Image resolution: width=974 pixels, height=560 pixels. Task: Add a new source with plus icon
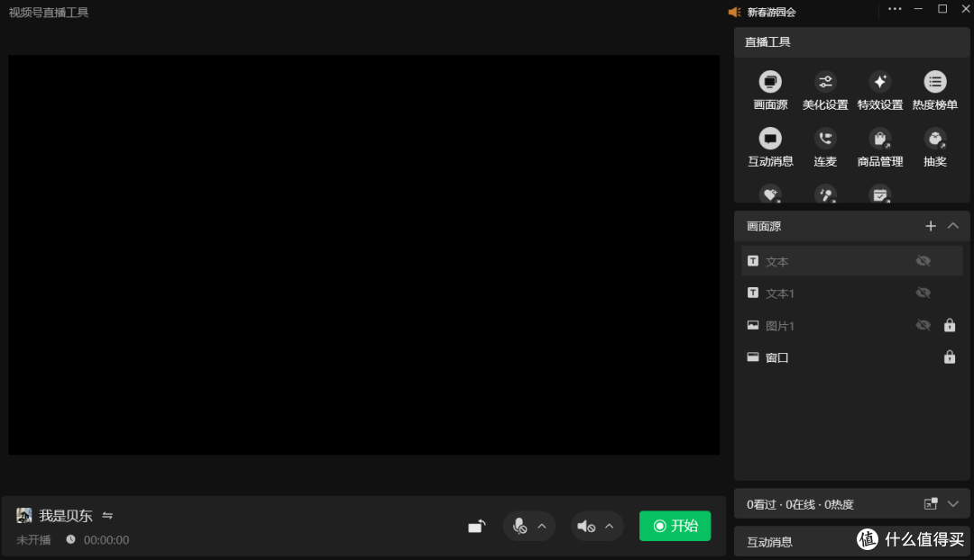(930, 226)
